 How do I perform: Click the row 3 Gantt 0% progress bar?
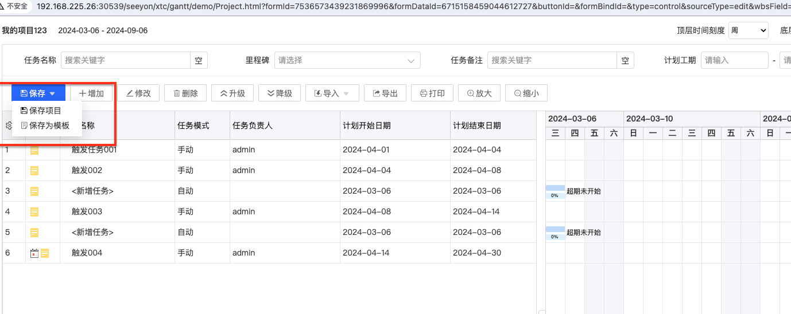point(555,191)
